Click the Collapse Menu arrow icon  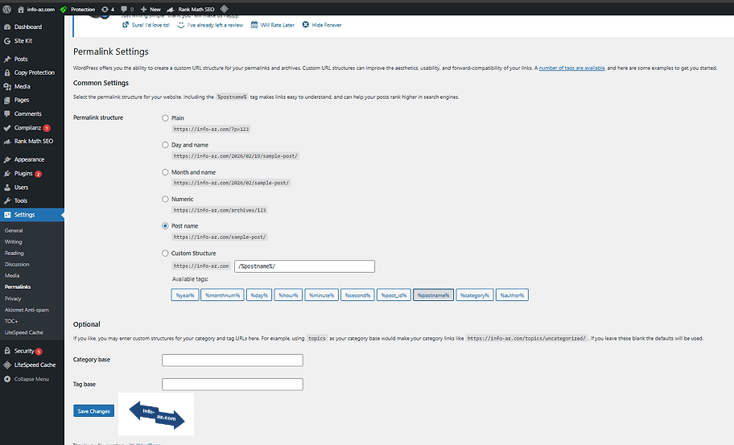(x=7, y=379)
